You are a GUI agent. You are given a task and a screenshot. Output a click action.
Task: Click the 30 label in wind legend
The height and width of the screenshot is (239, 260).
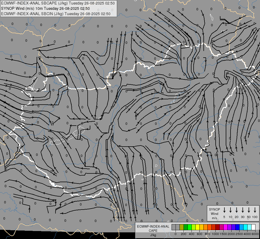[x=242, y=217]
